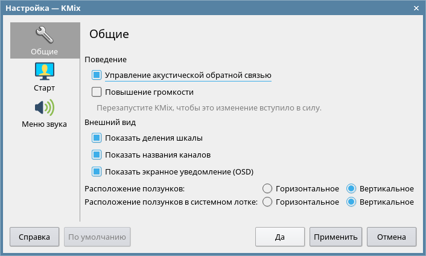Disable Управление акустической обратной связью checkbox

[x=97, y=75]
